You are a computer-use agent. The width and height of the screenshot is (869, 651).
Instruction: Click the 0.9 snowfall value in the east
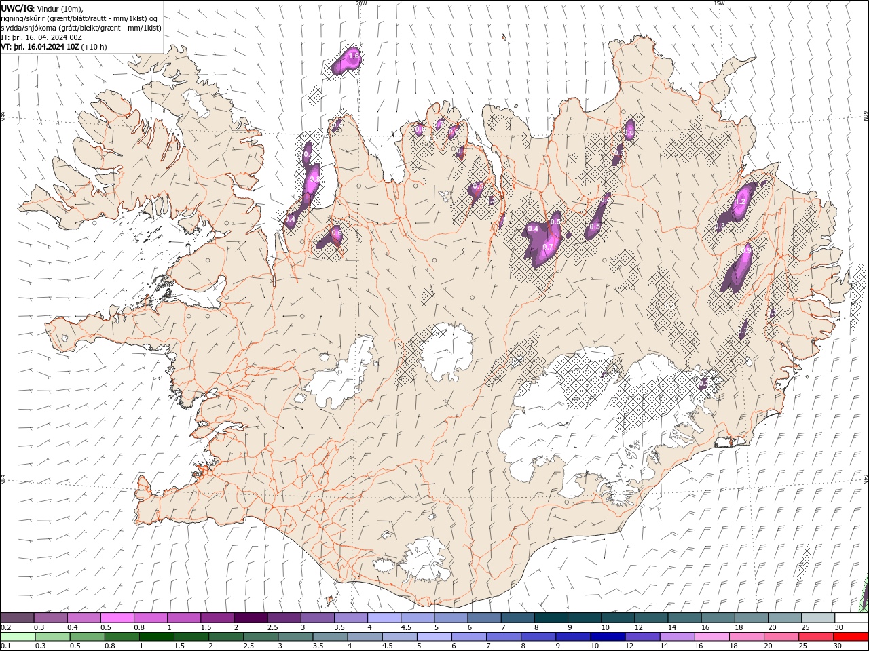(x=746, y=250)
